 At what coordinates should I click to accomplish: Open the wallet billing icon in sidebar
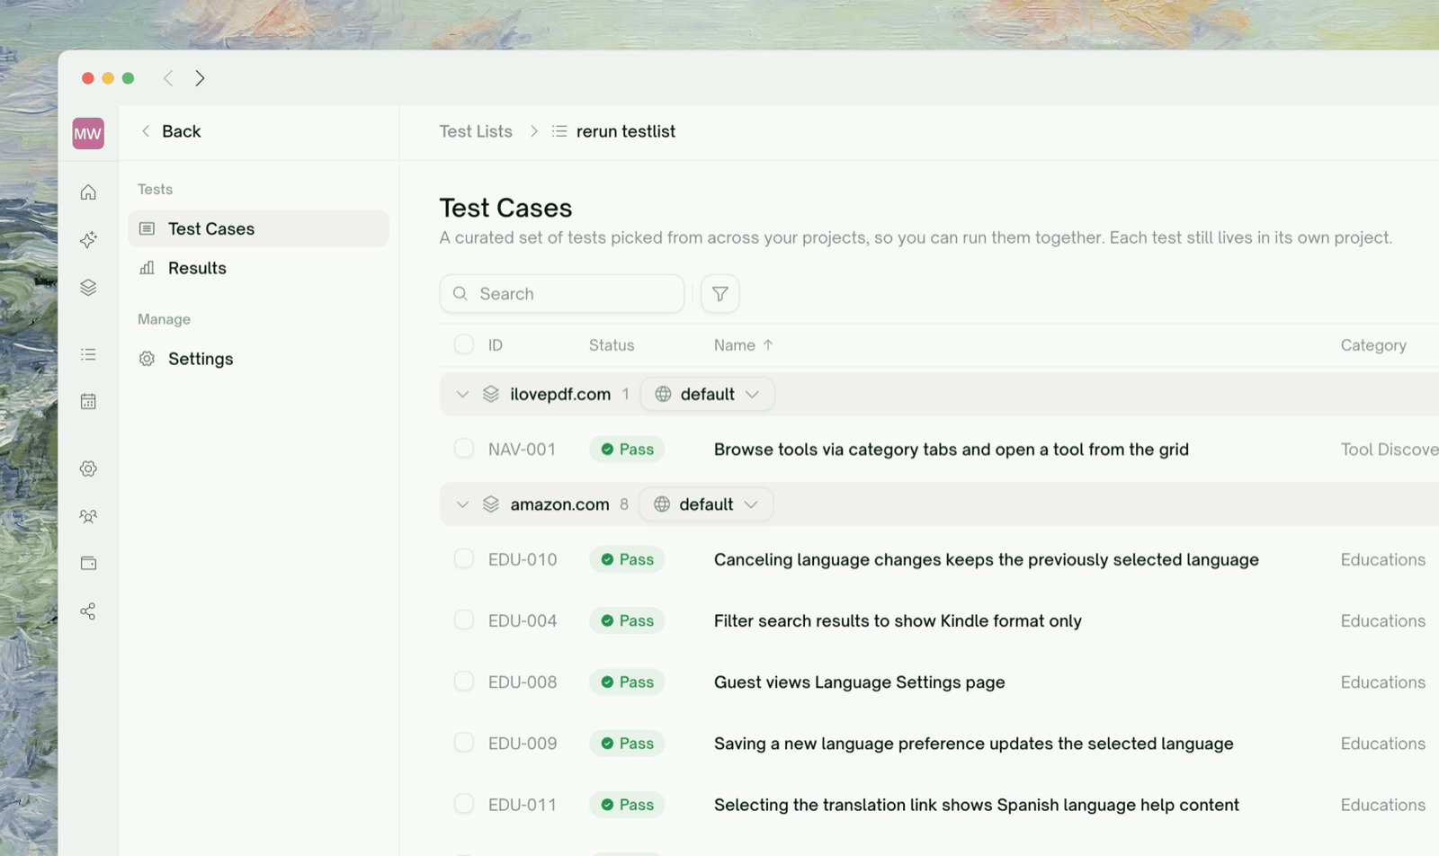coord(88,563)
